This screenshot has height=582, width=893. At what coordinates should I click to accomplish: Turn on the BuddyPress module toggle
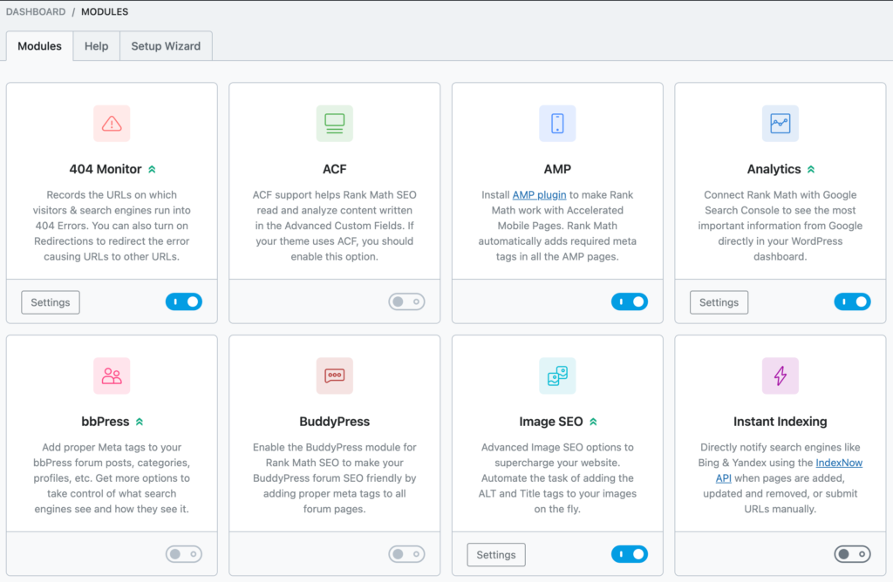[406, 554]
